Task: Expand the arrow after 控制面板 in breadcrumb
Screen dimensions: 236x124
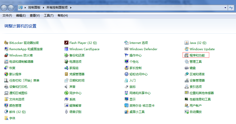Action: pyautogui.click(x=44, y=8)
